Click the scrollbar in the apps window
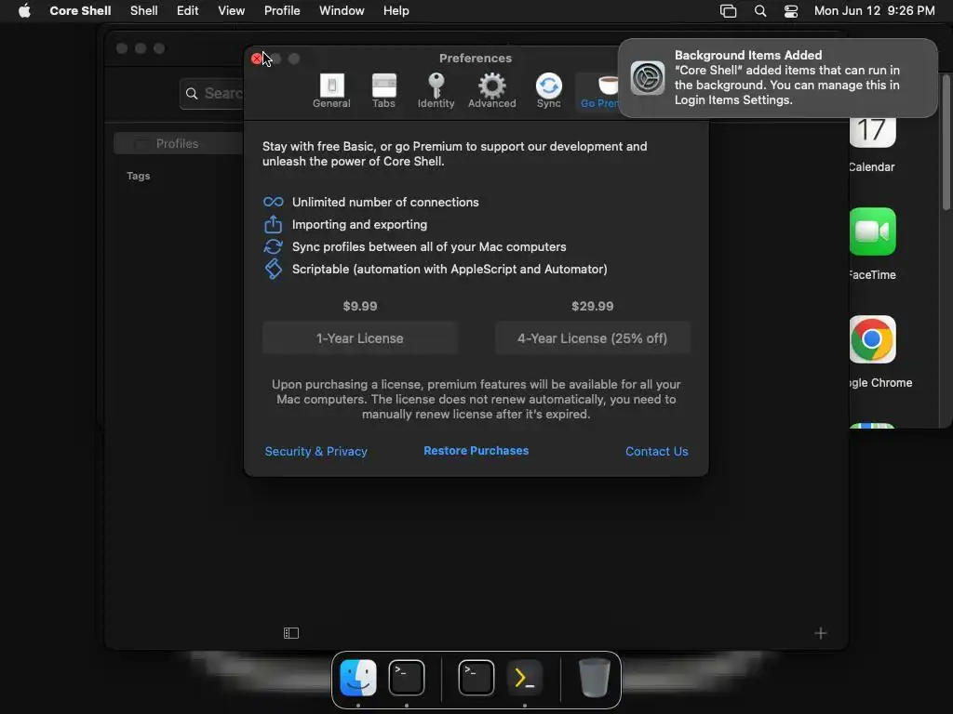Image resolution: width=953 pixels, height=714 pixels. (x=946, y=142)
